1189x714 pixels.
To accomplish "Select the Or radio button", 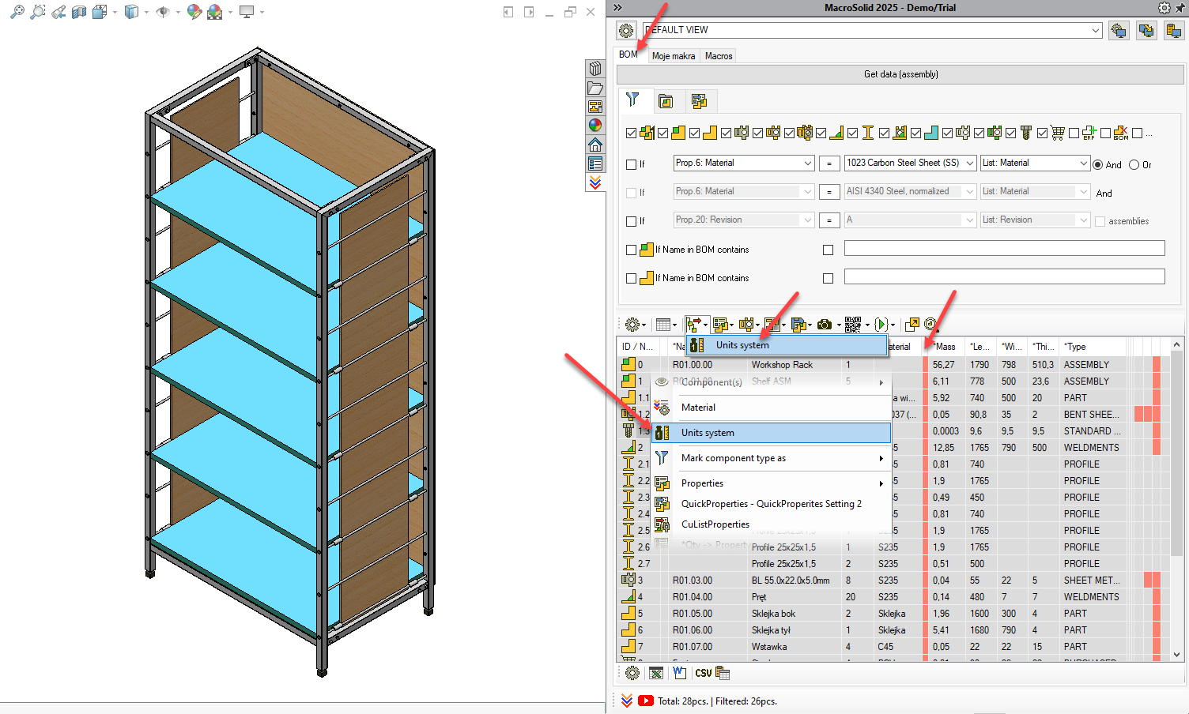I will tap(1134, 164).
